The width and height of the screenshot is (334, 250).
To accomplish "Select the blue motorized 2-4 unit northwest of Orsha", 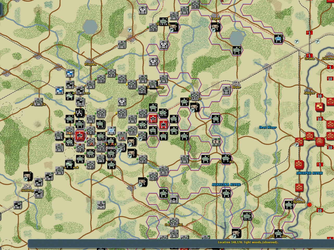I will pyautogui.click(x=278, y=39).
